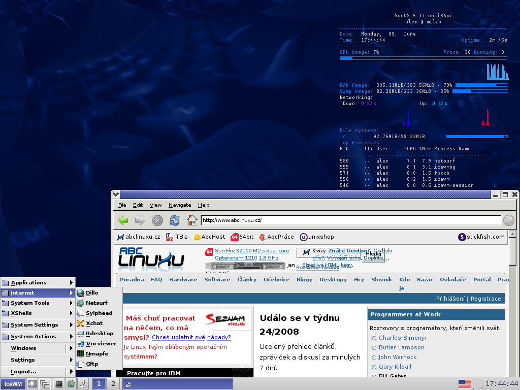The image size is (520, 390).
Task: Click the taskbar clock 17:44:44
Action: coord(501,384)
